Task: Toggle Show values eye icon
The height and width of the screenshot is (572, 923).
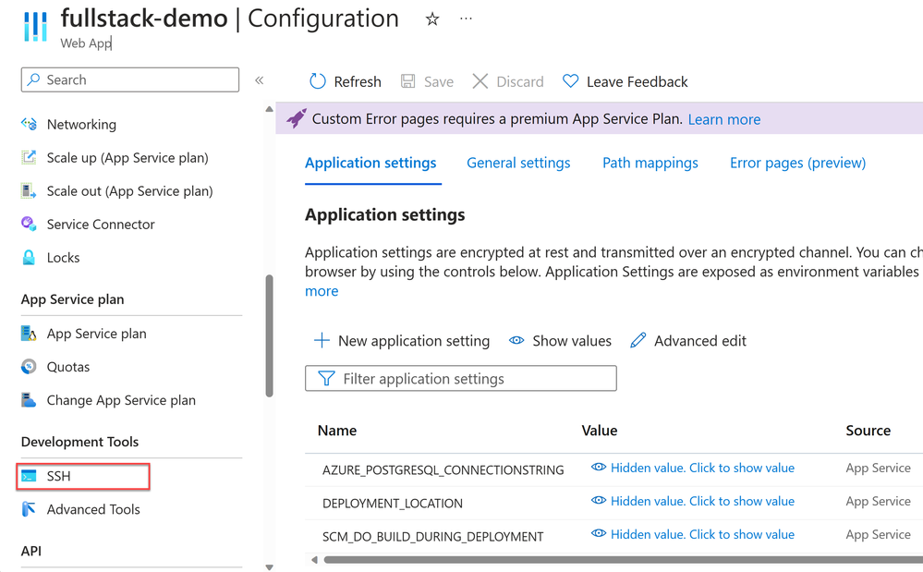Action: pos(516,340)
